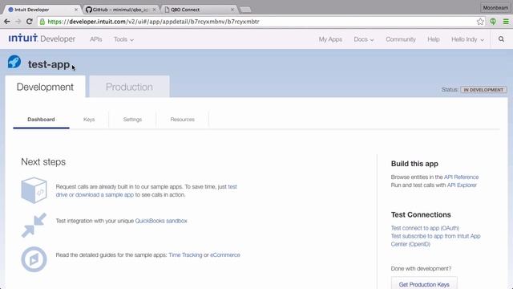513x289 pixels.
Task: Open the API Reference link
Action: [462, 177]
